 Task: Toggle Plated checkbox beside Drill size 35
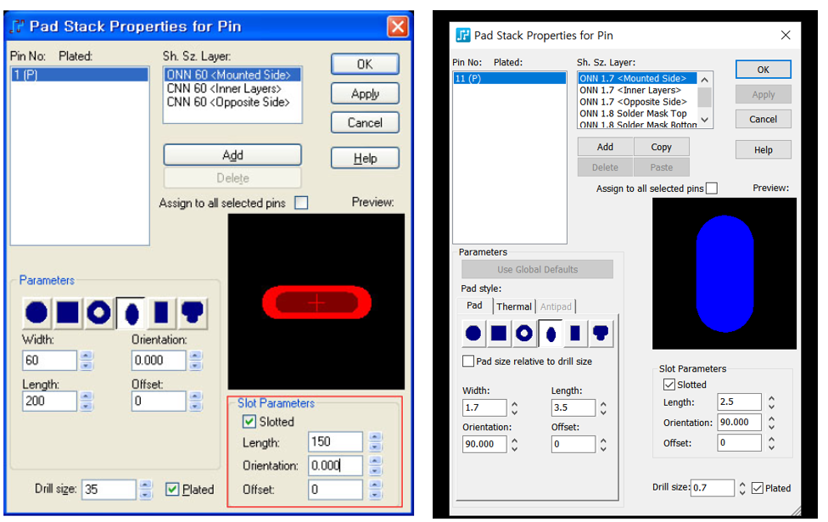tap(171, 490)
